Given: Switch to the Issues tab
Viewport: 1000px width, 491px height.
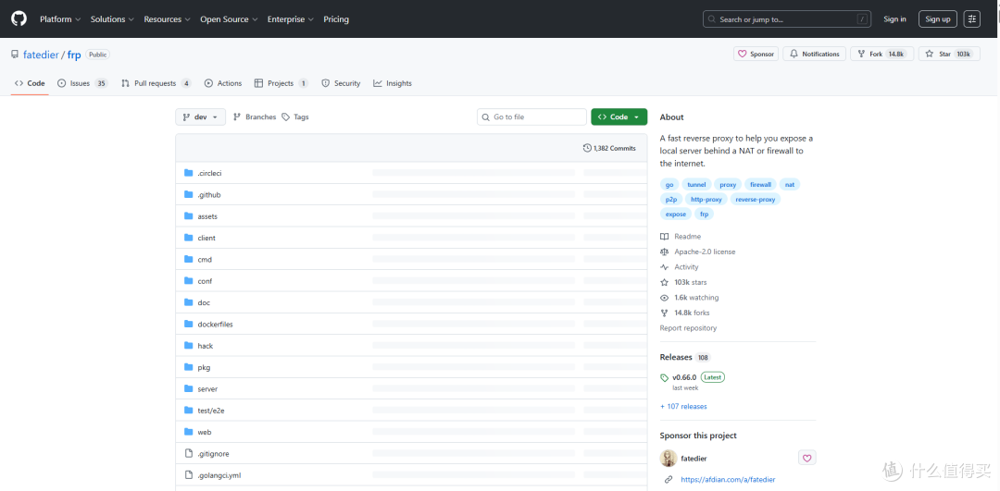Looking at the screenshot, I should coord(83,83).
